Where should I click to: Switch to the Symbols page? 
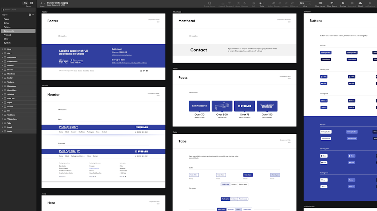point(7,43)
